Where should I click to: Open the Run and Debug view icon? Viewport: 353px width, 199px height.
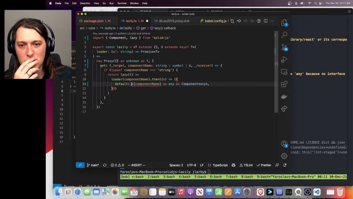284,60
